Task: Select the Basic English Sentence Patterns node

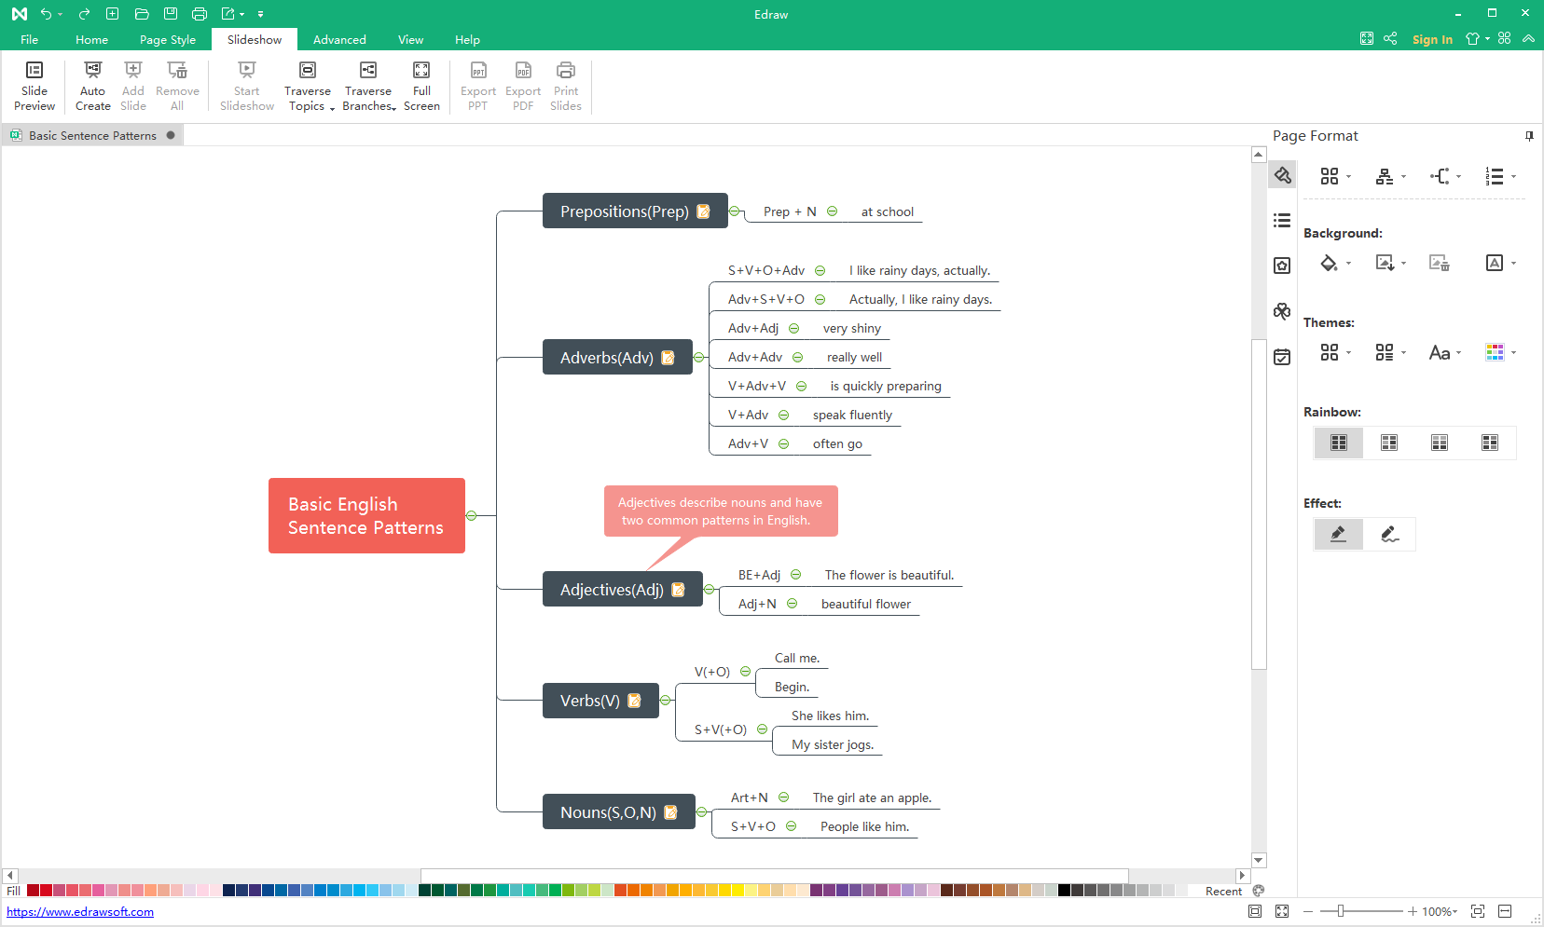Action: [x=366, y=515]
